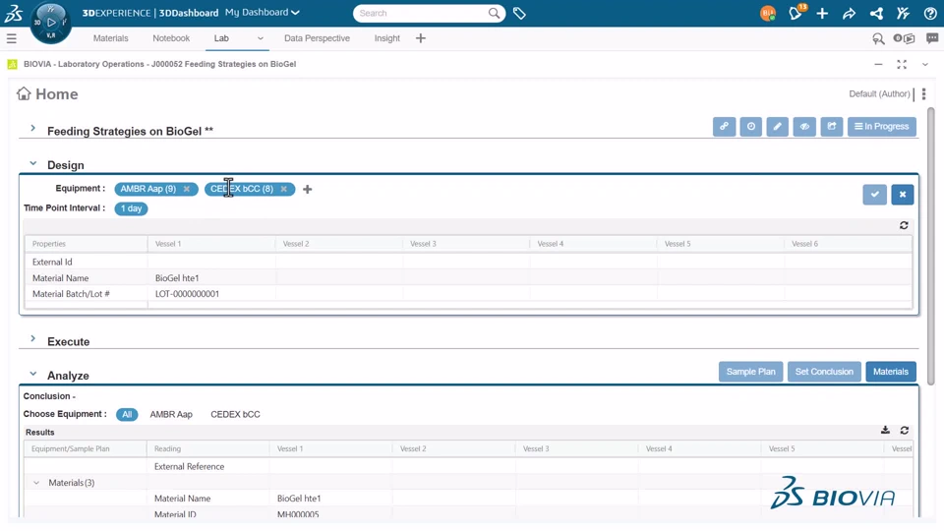Select the Lab tab
The image size is (944, 531).
point(221,38)
